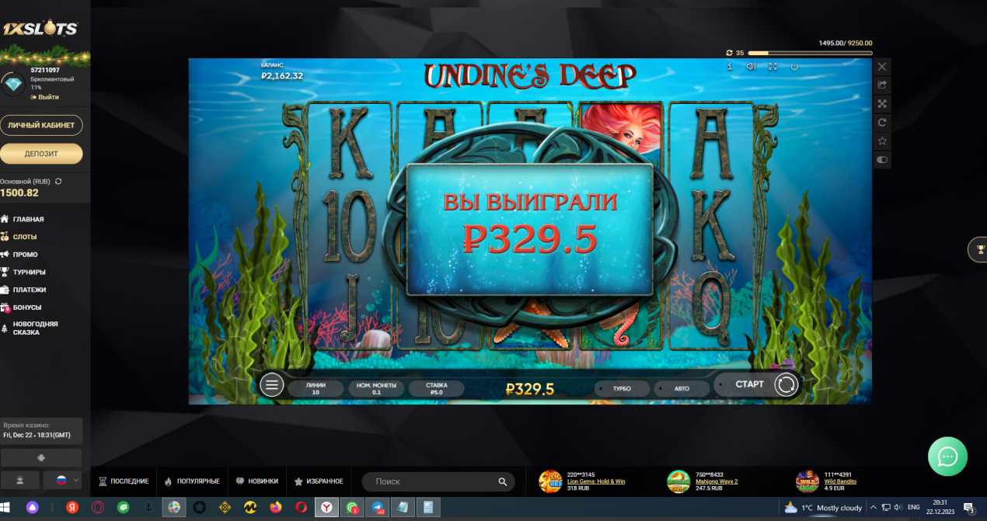Open the Windows Start menu
The height and width of the screenshot is (521, 987).
(x=6, y=509)
